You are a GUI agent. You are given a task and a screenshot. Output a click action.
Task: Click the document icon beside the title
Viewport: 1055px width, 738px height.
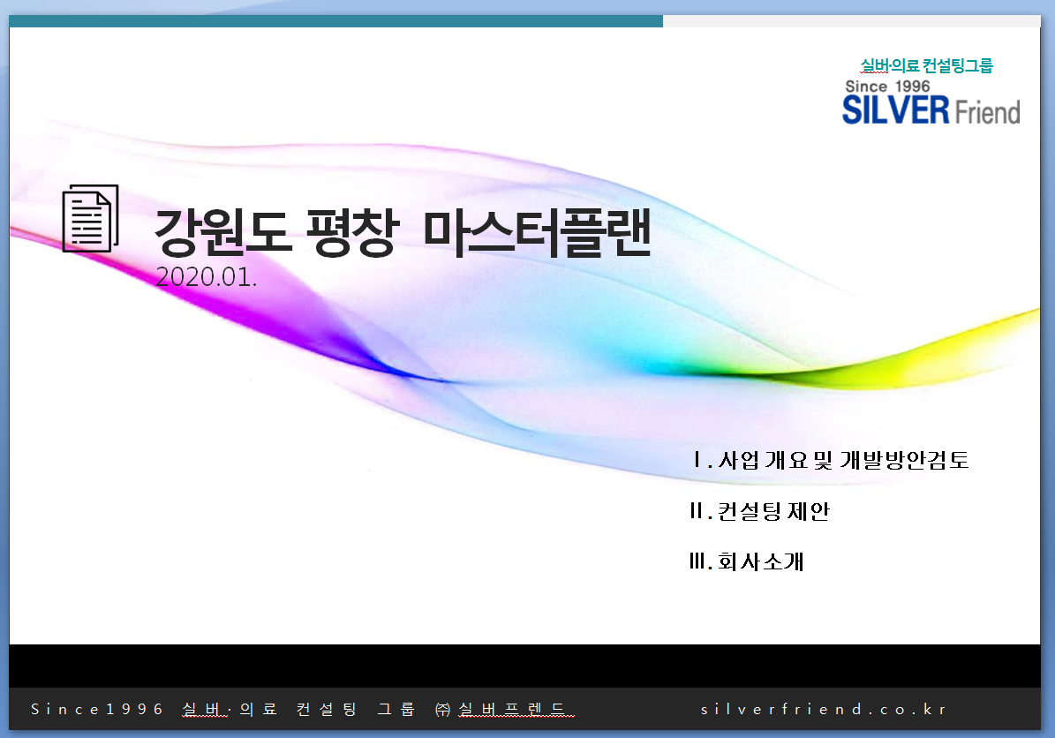[x=90, y=219]
